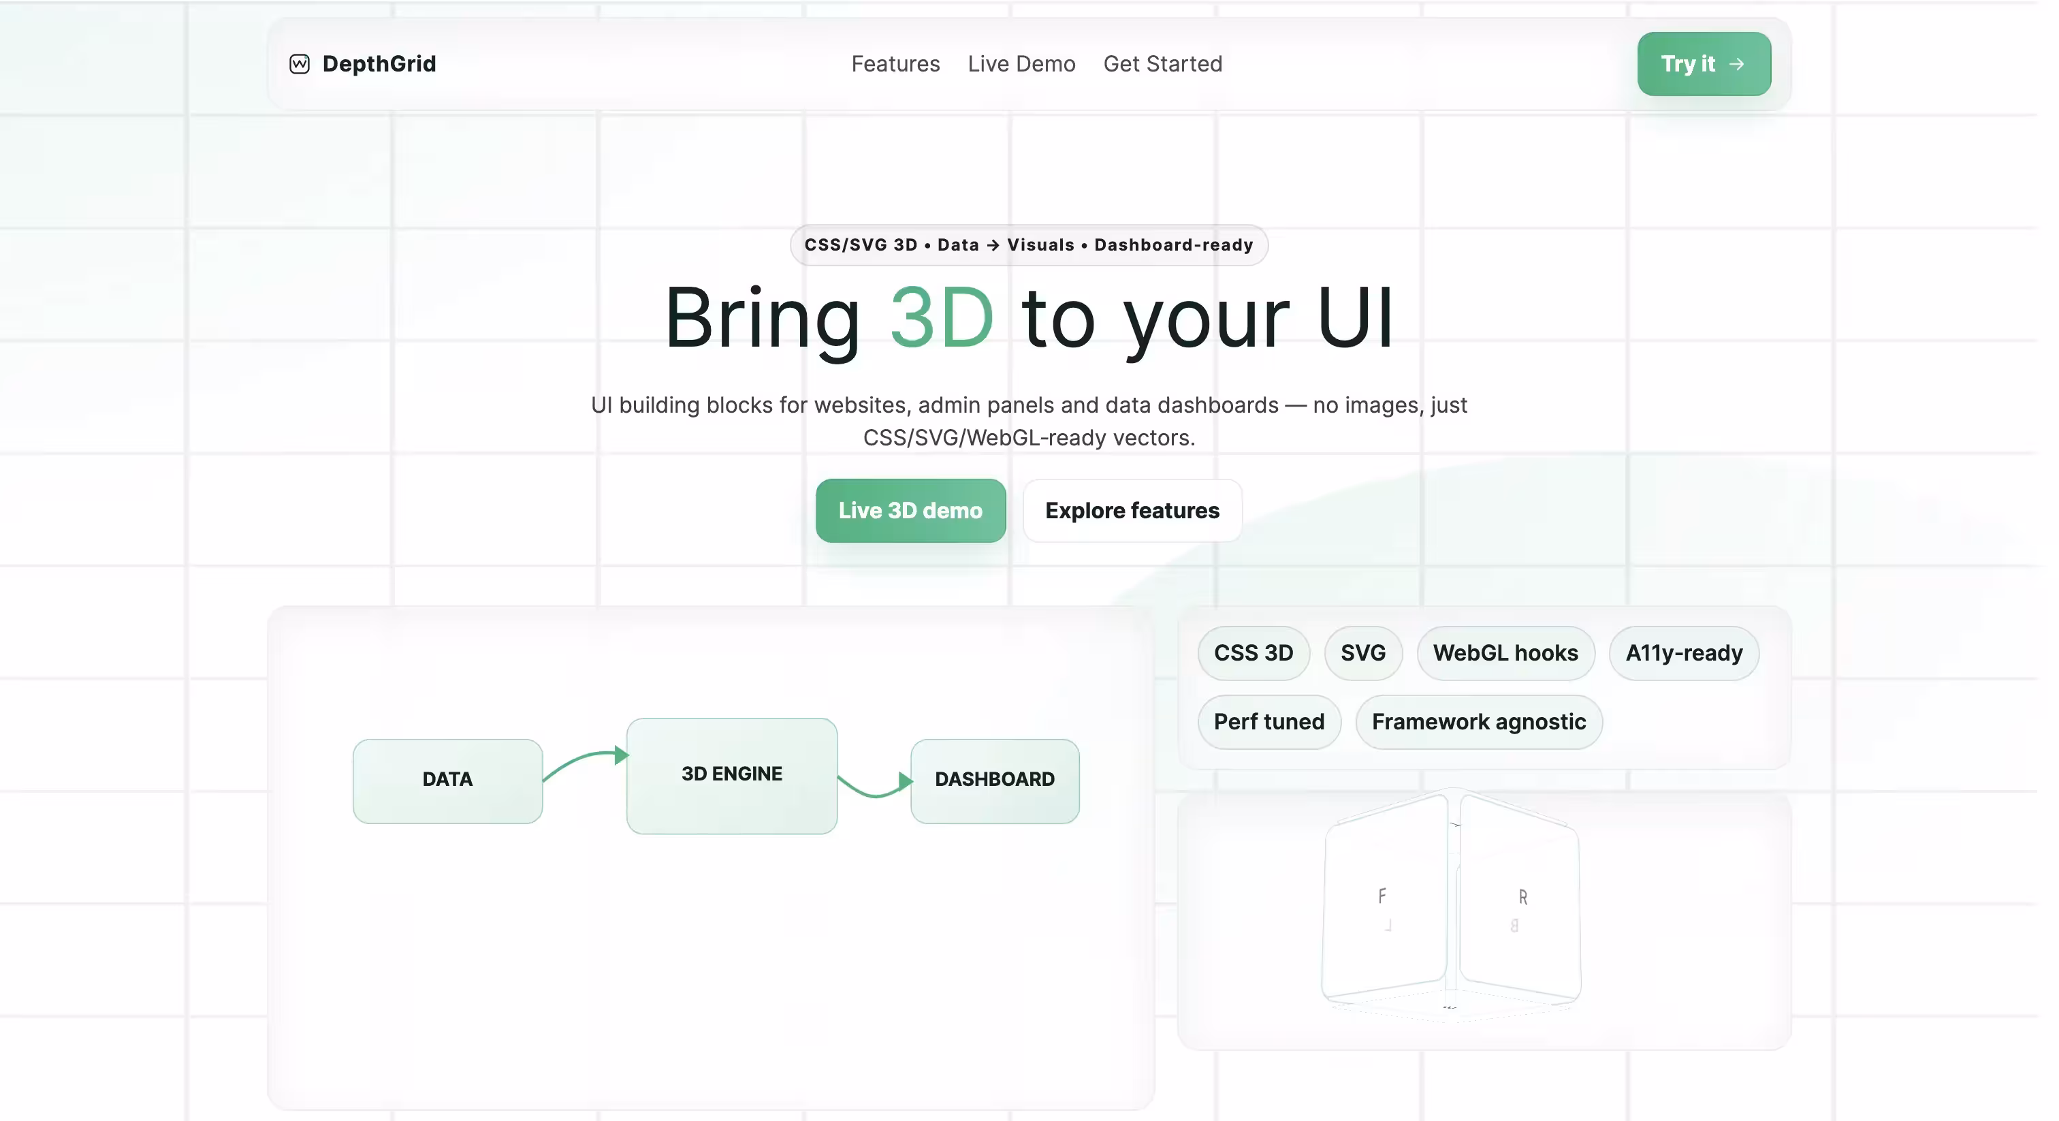This screenshot has width=2059, height=1121.
Task: Click the 3D ENGINE node box
Action: pyautogui.click(x=731, y=775)
